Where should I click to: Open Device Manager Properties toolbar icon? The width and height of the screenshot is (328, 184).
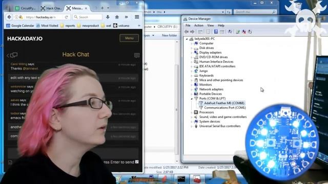click(208, 32)
